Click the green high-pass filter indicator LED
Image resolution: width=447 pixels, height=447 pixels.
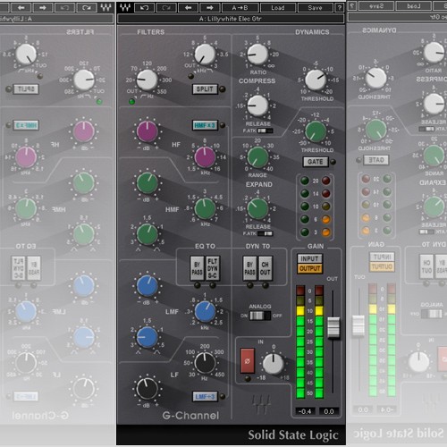click(x=131, y=102)
